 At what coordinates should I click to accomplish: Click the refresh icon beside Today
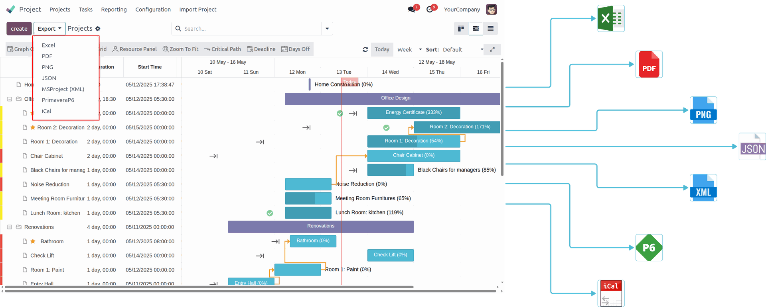pyautogui.click(x=365, y=49)
